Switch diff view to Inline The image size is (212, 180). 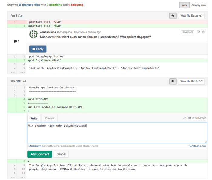click(184, 5)
